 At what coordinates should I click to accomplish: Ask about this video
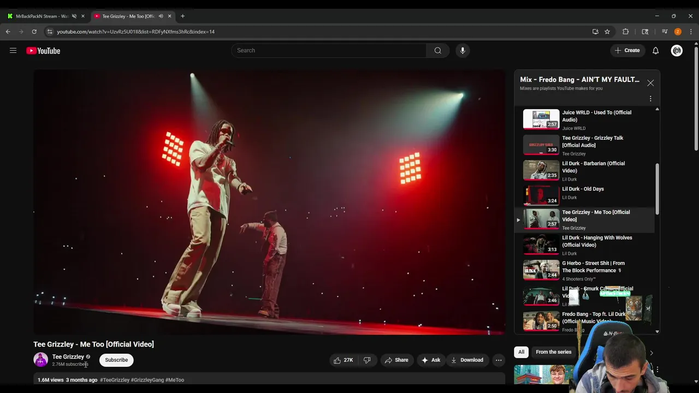coord(430,360)
